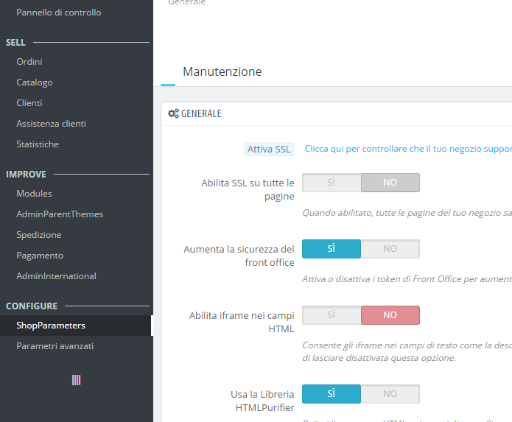The width and height of the screenshot is (512, 422).
Task: Set SSL on all pages to NO
Action: [x=390, y=183]
